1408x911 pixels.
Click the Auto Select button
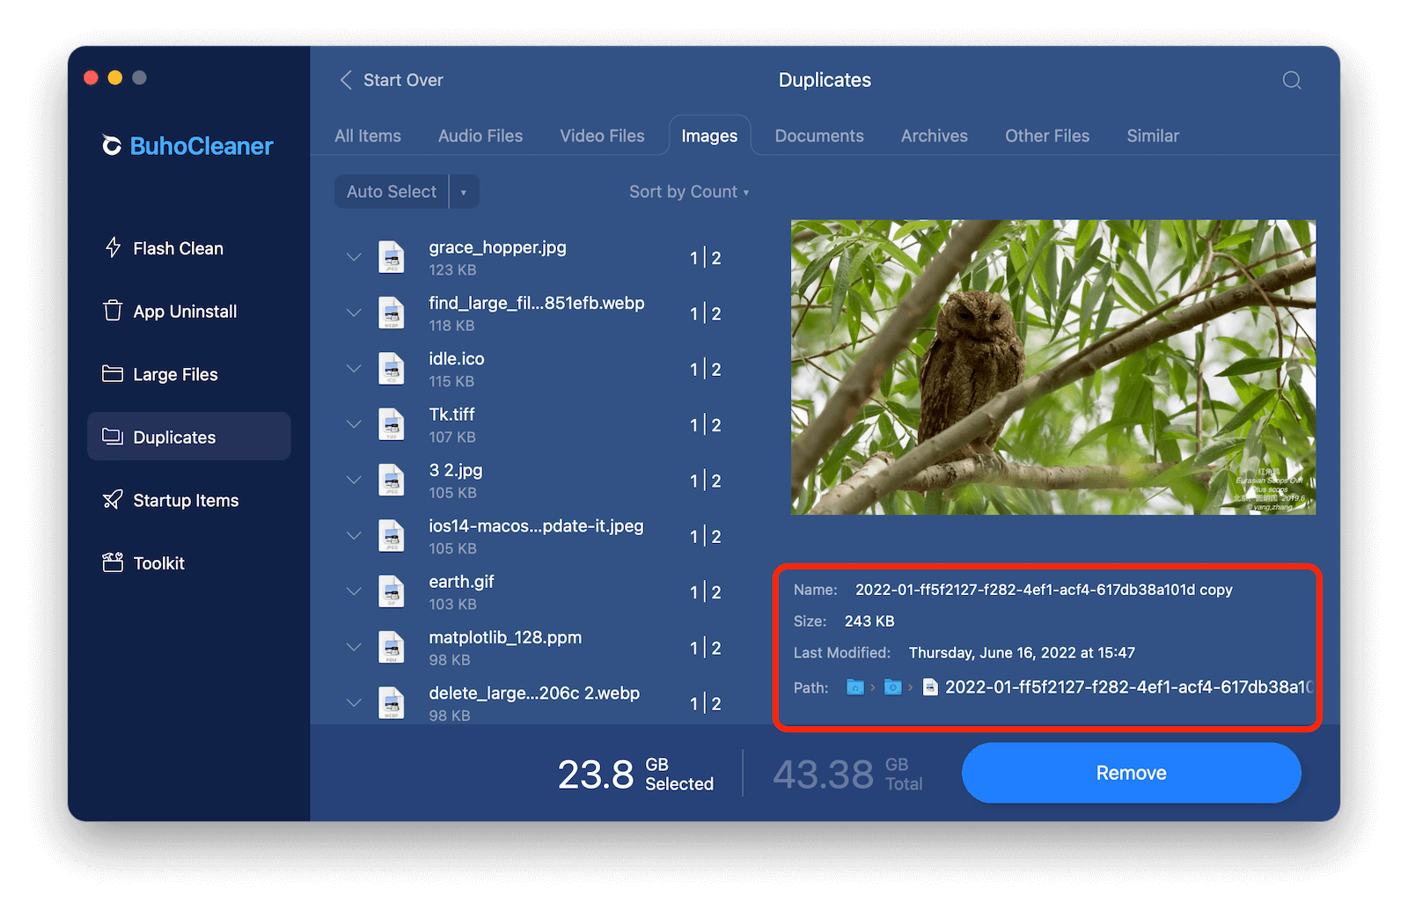click(x=392, y=192)
